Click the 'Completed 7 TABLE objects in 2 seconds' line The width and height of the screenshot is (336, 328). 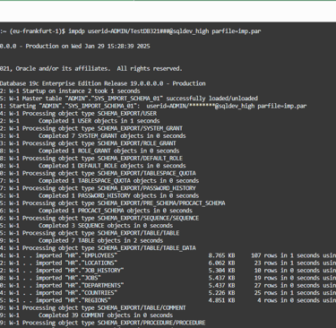coord(82,240)
